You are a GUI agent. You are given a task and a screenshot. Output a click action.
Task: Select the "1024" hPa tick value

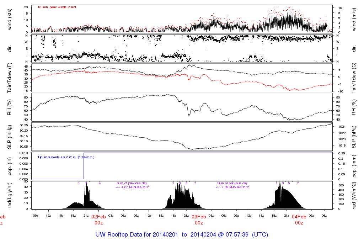(x=342, y=127)
